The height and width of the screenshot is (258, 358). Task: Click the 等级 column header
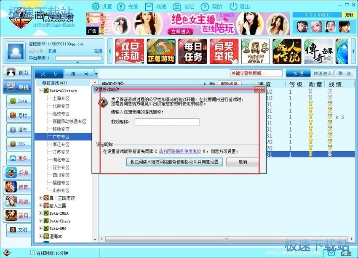[296, 84]
